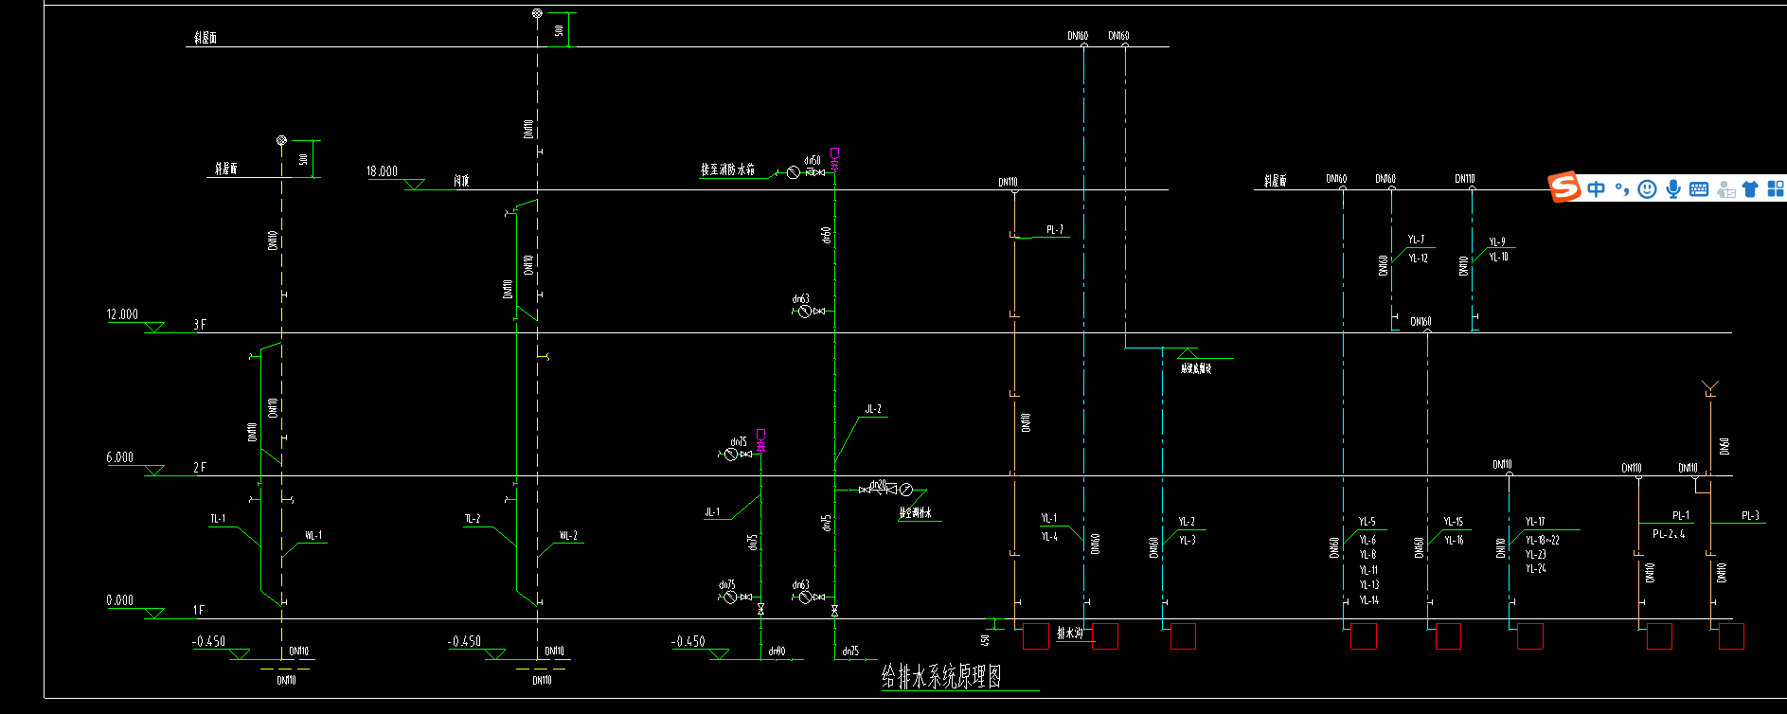Select dn75 water meter at 2F level
Viewport: 1787px width, 714px height.
click(730, 455)
